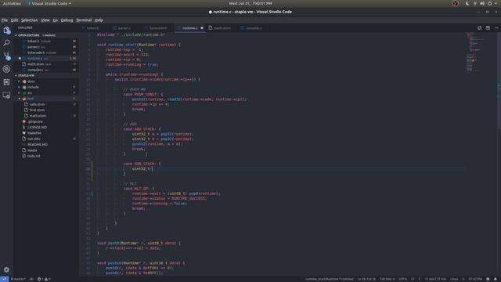The image size is (501, 282).
Task: Switch to the compiler.c tab
Action: (x=254, y=28)
